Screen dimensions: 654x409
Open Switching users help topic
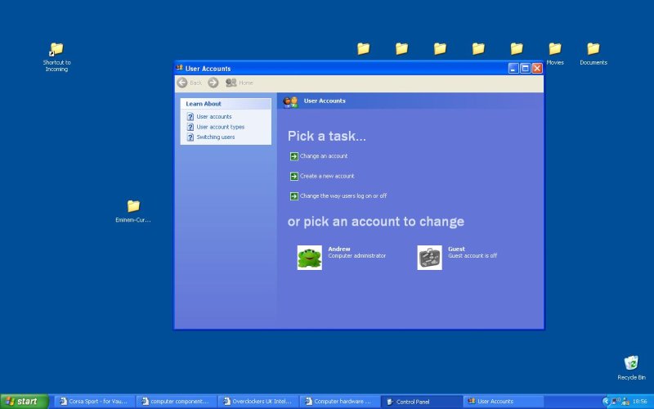click(215, 137)
